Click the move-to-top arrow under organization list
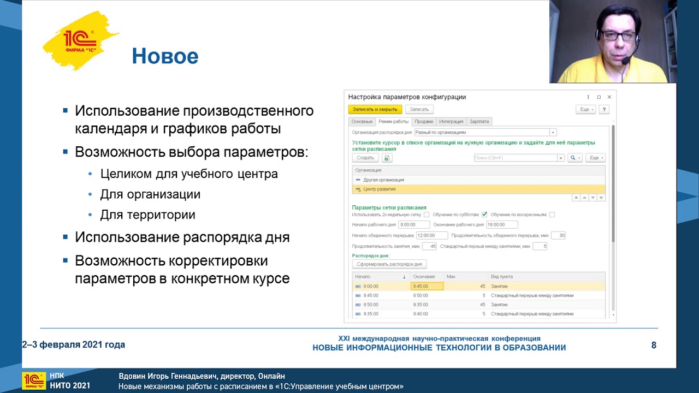The height and width of the screenshot is (393, 699). point(576,198)
